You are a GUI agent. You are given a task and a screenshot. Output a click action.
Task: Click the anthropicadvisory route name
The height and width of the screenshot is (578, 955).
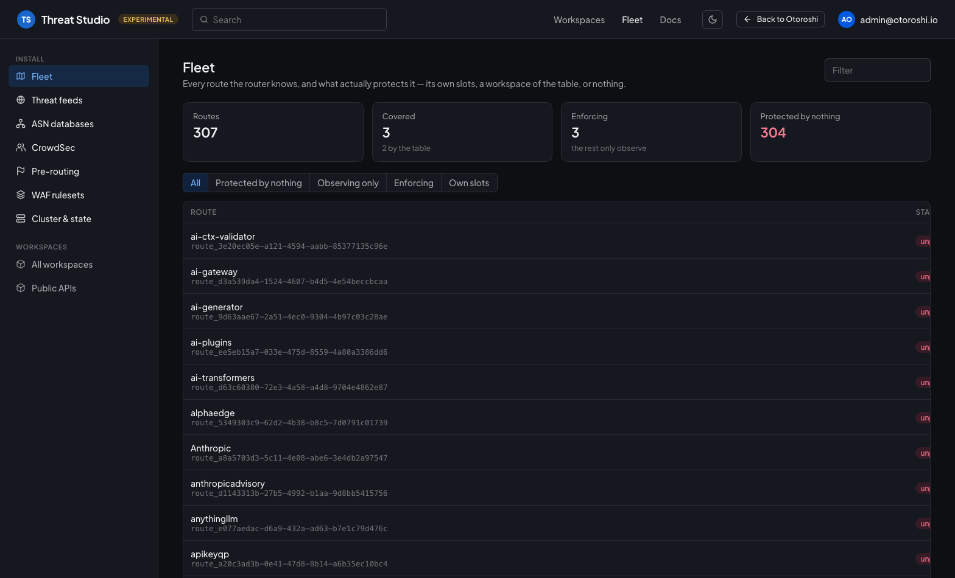[x=228, y=483]
